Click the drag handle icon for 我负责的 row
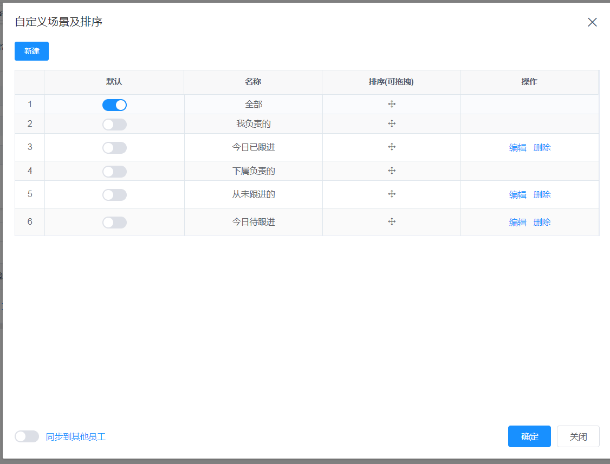The image size is (610, 464). tap(392, 123)
